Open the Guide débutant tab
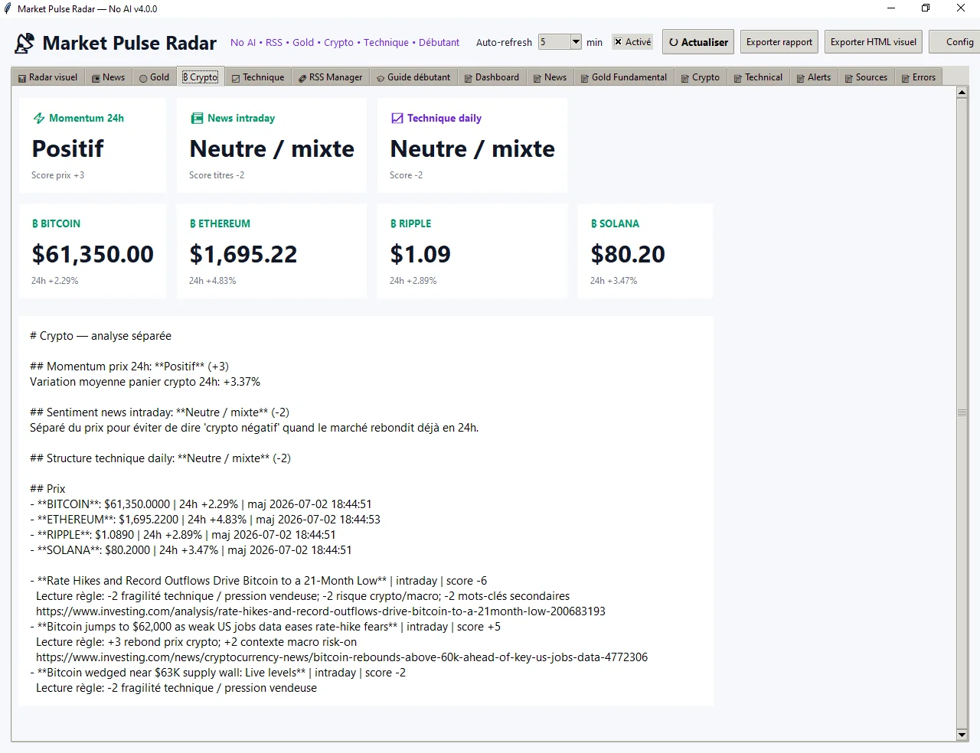Screen dimensions: 980x753 click(414, 77)
